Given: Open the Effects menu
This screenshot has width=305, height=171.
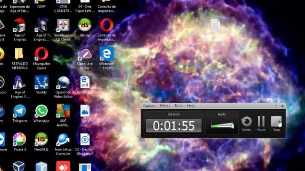Looking at the screenshot, I should [x=165, y=106].
